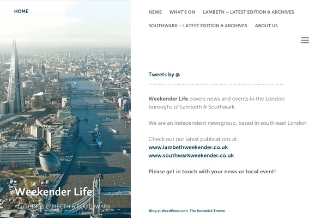
Task: Click the 'All Things Lambeth & Southwark' tagline
Action: (62, 207)
